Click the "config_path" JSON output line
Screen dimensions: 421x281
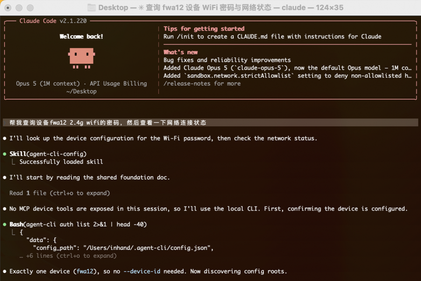(x=123, y=248)
